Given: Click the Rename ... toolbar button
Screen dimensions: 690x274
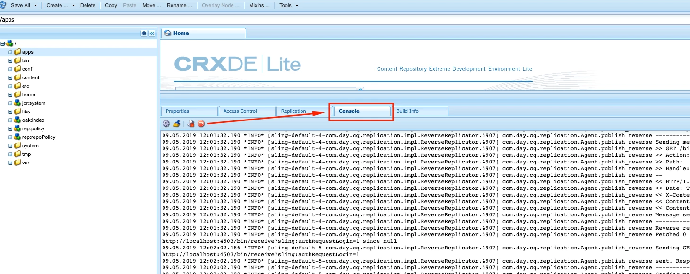Looking at the screenshot, I should click(180, 5).
